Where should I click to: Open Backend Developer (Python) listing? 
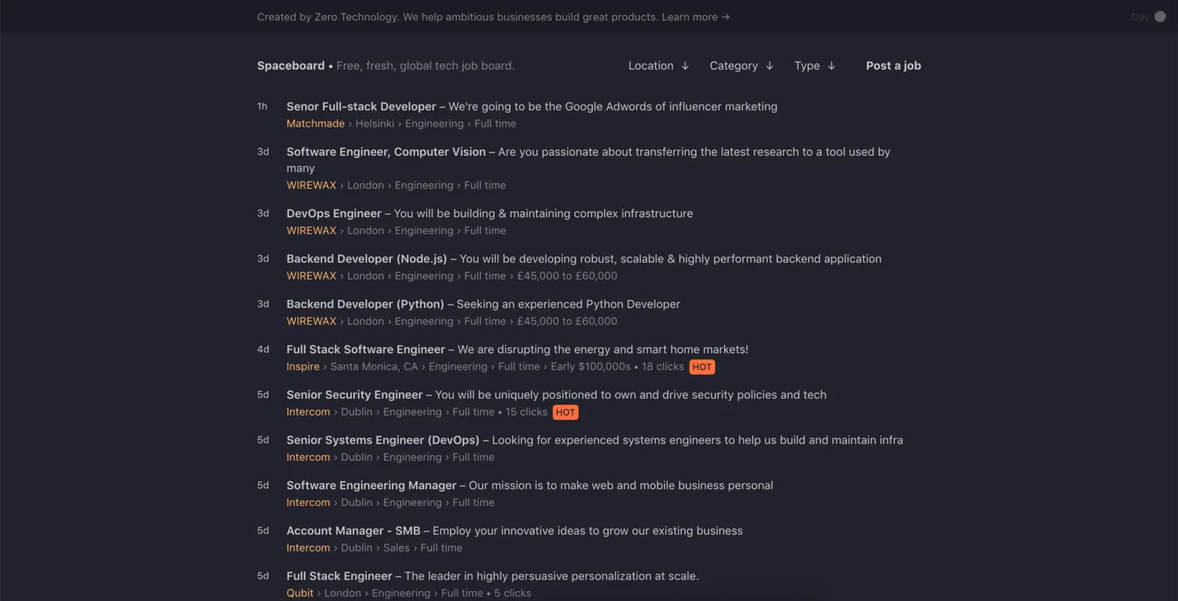click(x=365, y=304)
